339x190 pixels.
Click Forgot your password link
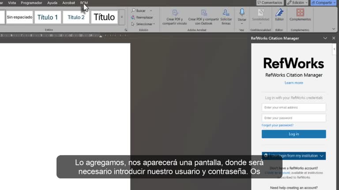click(x=277, y=125)
